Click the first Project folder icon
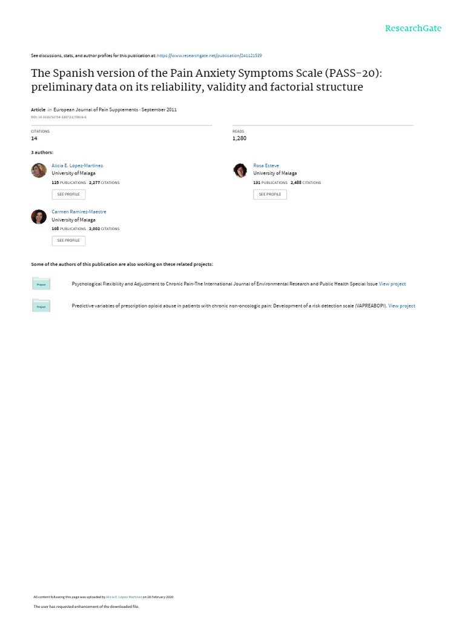 pos(41,283)
